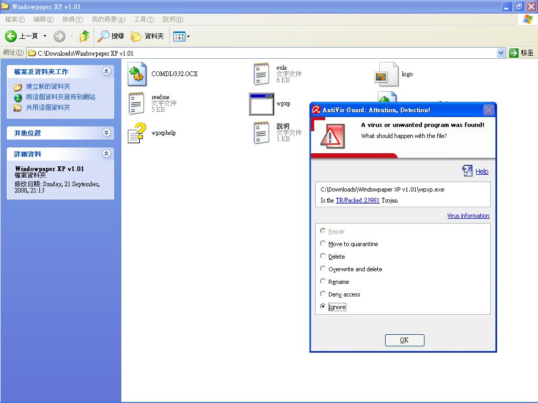538x403 pixels.
Task: Toggle the Folders pane button
Action: (148, 36)
